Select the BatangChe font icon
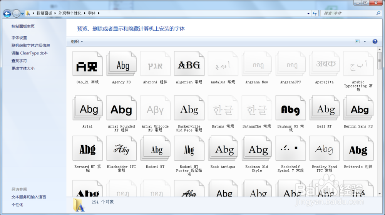 pos(257,108)
